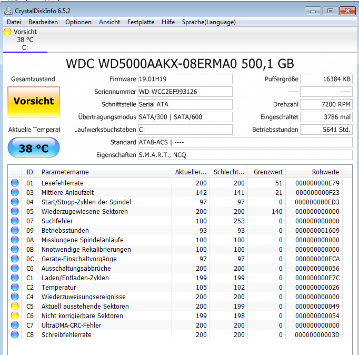Click status icon for Nnotwendige Rekalibrierungen
Image resolution: width=359 pixels, height=355 pixels.
[x=15, y=249]
